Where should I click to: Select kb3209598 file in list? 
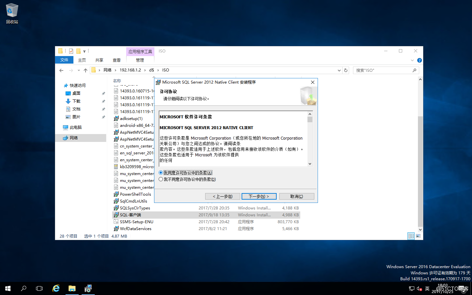pyautogui.click(x=133, y=167)
